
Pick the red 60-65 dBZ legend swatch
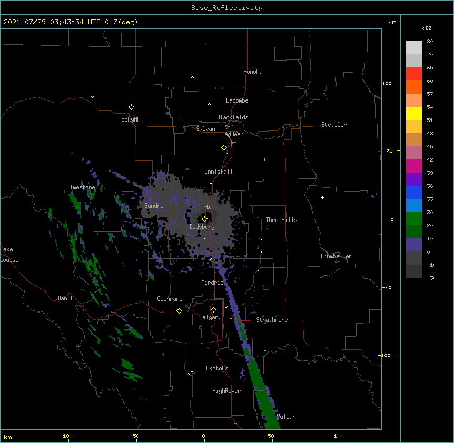(414, 74)
